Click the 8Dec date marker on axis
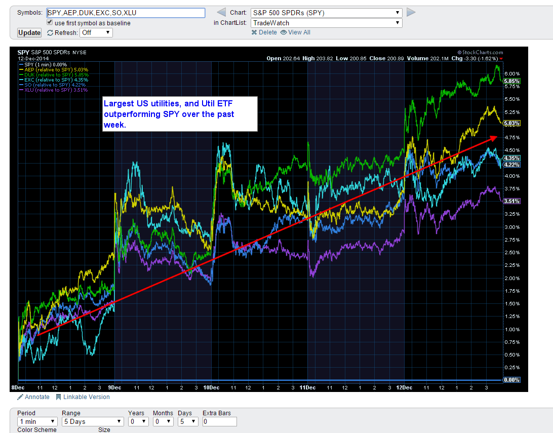Screen dimensions: 553x433 pos(18,388)
